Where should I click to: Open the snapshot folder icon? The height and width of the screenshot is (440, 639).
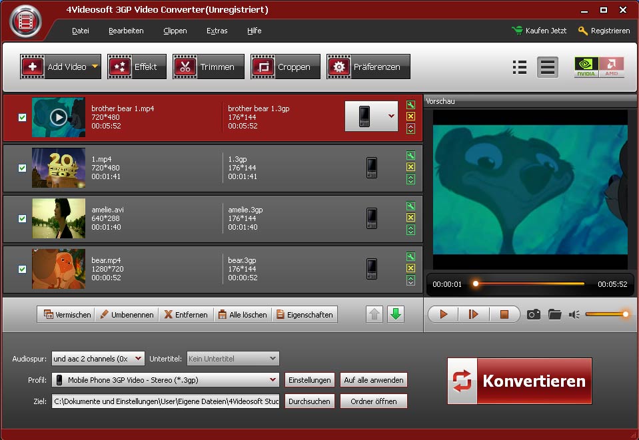554,314
